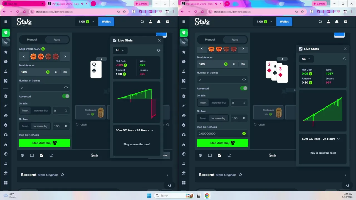Click pop-out icon in right game footer
Image resolution: width=356 pixels, height=200 pixels.
(x=229, y=155)
